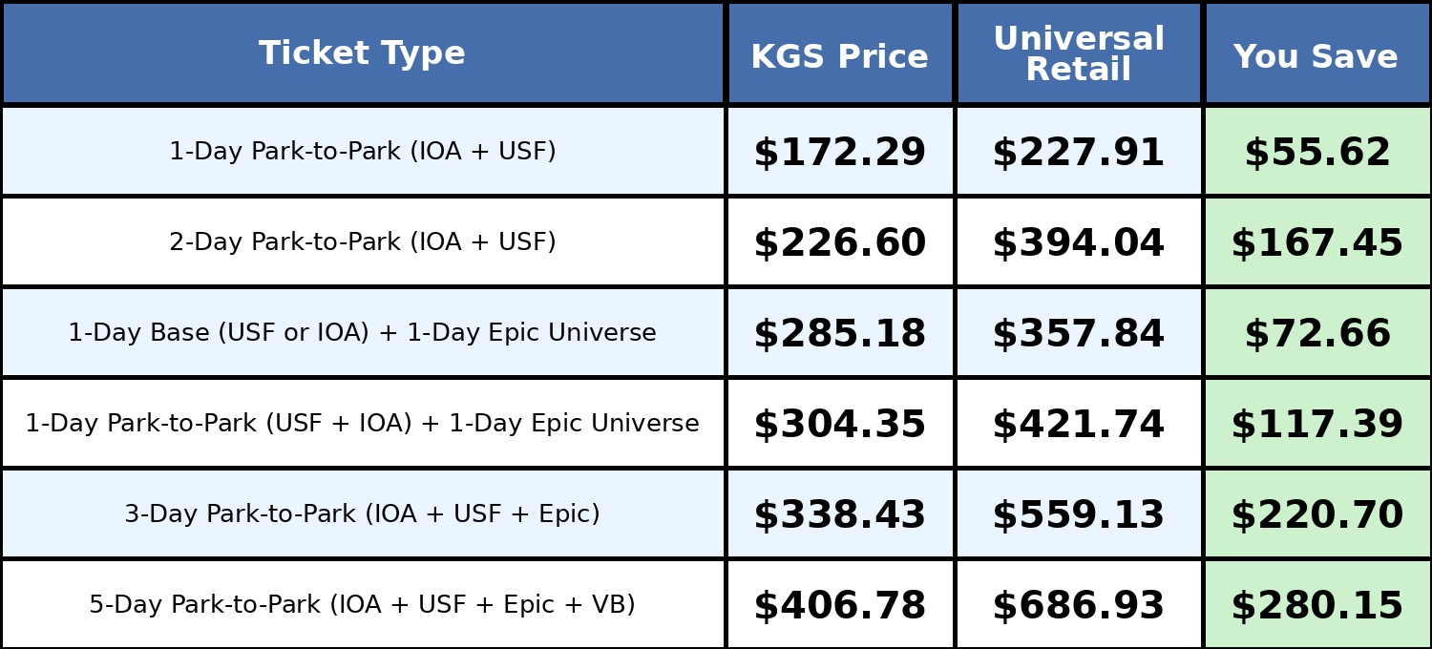Select the You Save column header
The width and height of the screenshot is (1432, 649).
(1316, 57)
